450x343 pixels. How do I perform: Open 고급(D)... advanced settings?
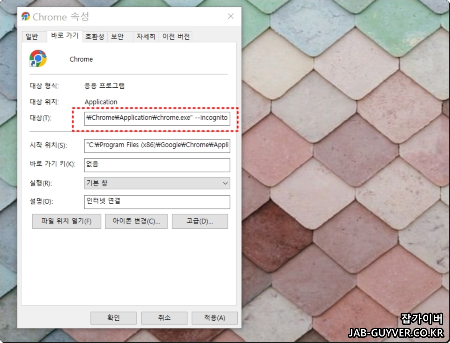(x=200, y=221)
